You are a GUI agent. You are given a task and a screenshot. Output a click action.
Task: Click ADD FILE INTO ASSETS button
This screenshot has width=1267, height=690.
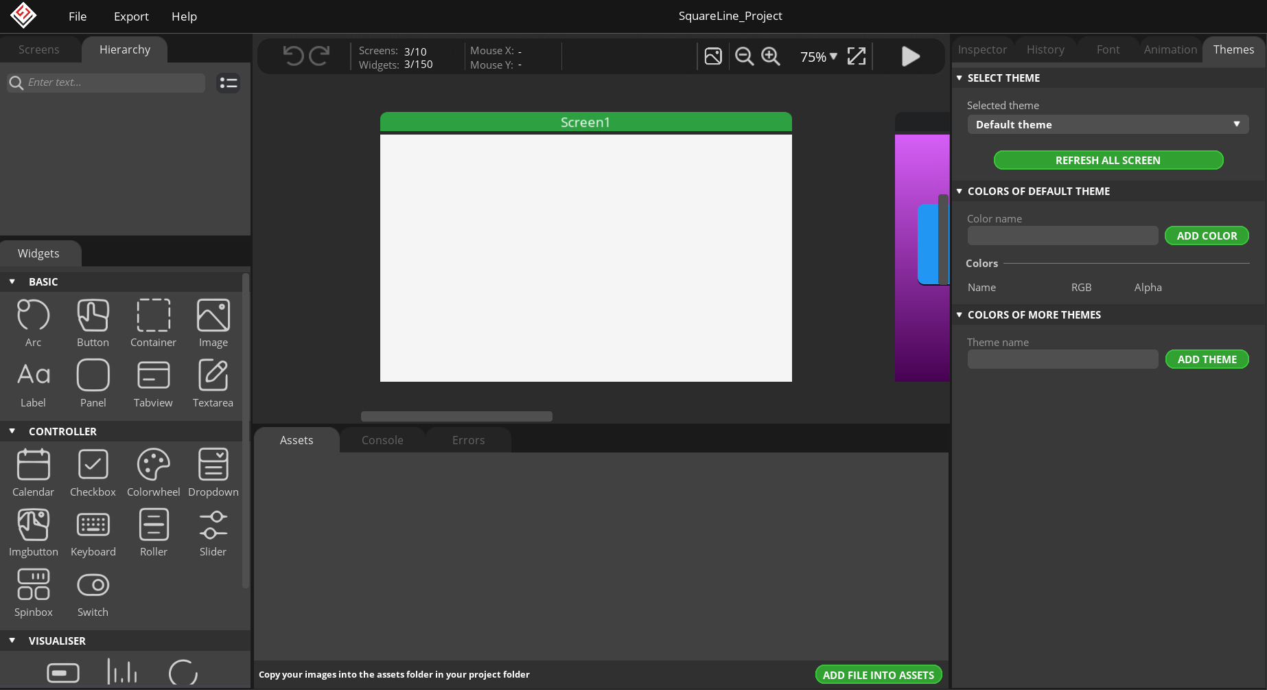(x=878, y=675)
